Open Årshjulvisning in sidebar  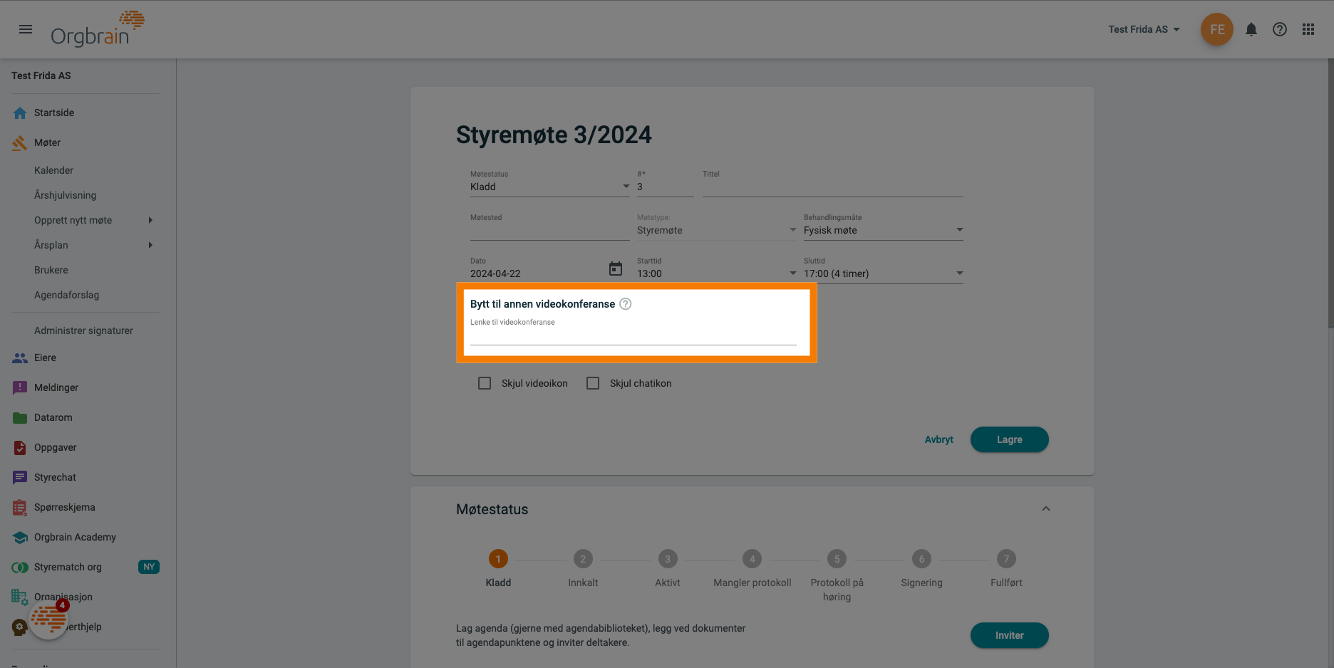(65, 195)
